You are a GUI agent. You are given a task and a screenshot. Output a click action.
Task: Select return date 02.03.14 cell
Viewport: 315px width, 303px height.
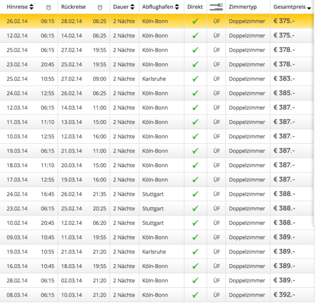point(71,281)
